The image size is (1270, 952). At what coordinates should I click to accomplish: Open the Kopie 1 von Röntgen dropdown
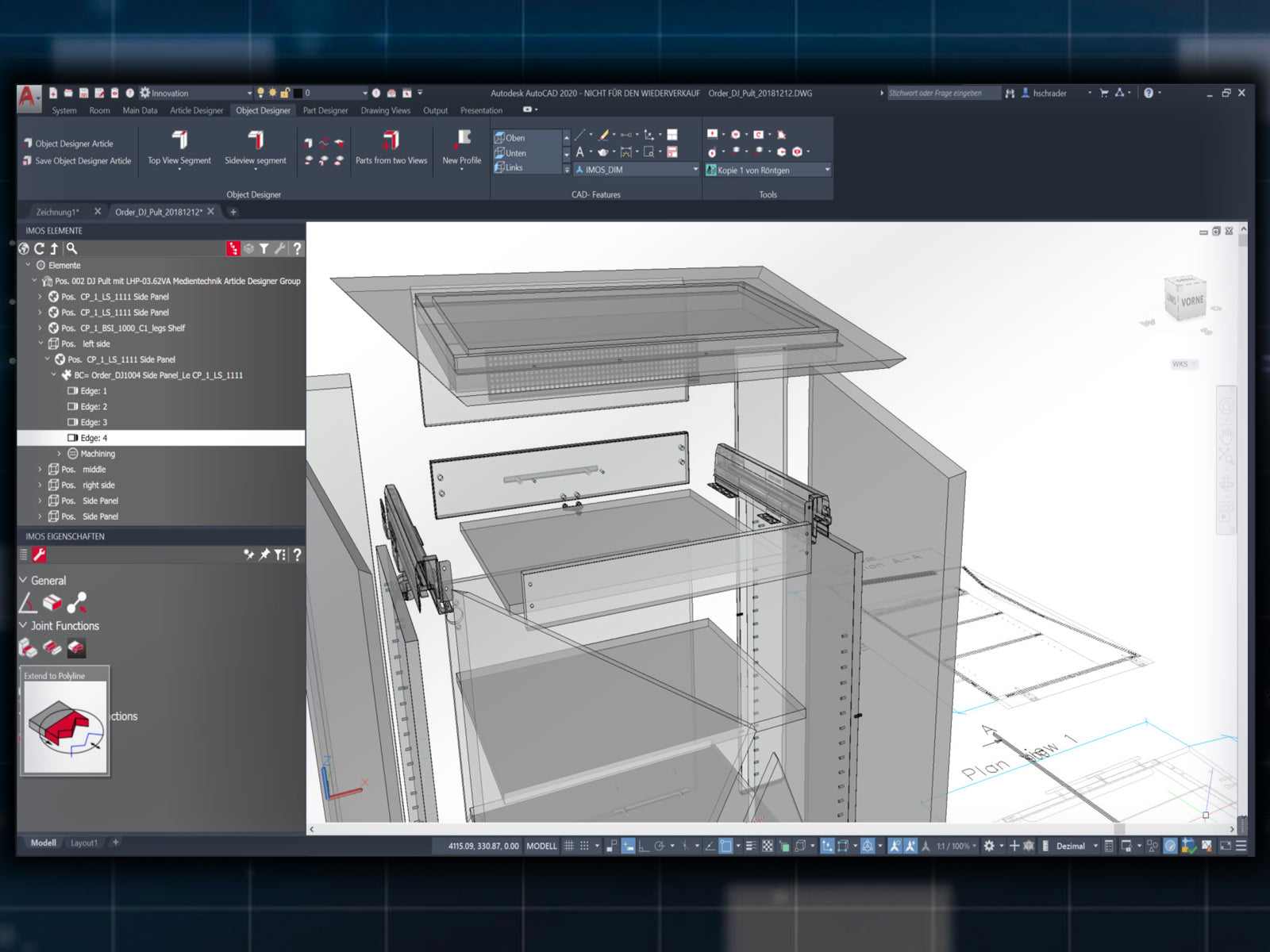[826, 170]
